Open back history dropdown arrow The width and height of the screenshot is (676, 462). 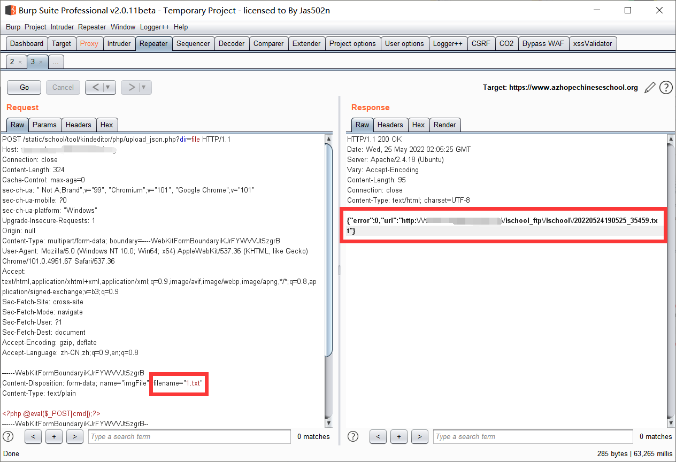coord(109,87)
